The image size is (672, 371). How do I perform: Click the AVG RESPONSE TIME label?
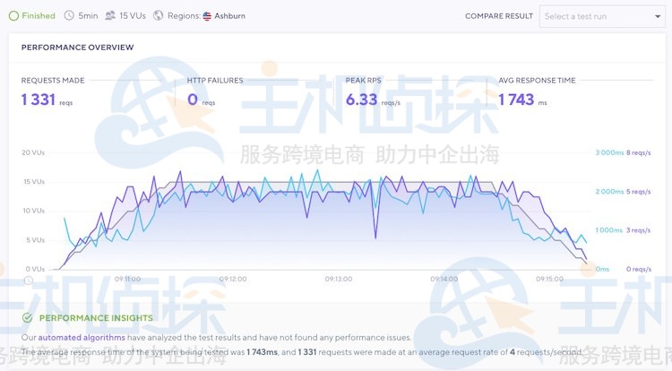537,80
